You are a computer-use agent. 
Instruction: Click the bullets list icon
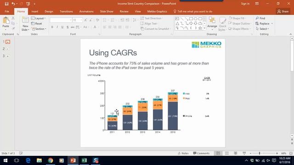tap(105, 20)
